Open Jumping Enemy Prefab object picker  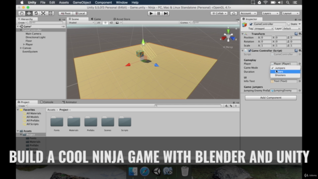(300, 90)
